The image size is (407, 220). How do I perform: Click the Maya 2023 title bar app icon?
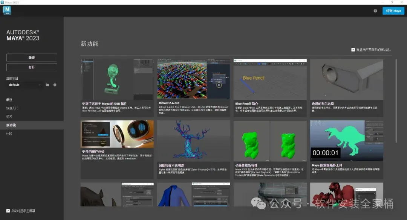(2, 2)
